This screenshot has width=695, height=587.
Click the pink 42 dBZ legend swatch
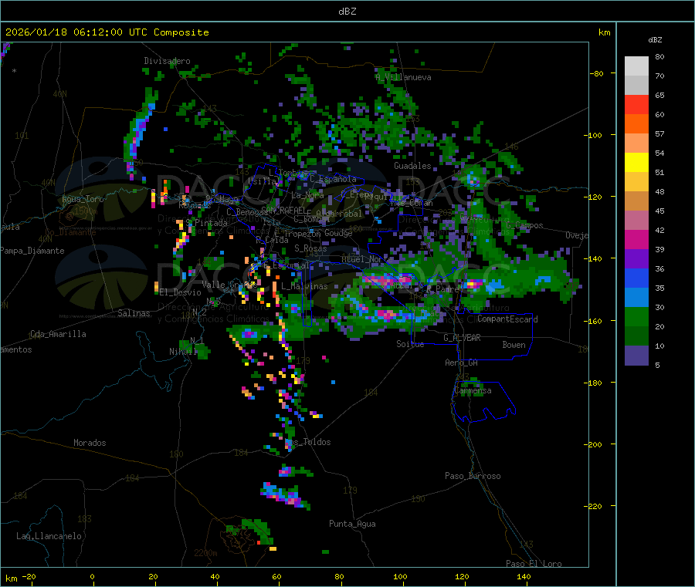coord(636,221)
